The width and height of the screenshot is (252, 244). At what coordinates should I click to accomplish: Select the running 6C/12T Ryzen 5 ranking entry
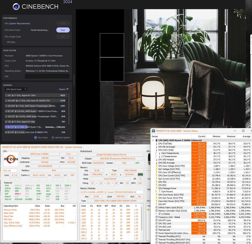(x=35, y=127)
